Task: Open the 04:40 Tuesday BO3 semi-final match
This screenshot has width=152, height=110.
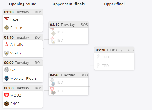Action: [69, 75]
